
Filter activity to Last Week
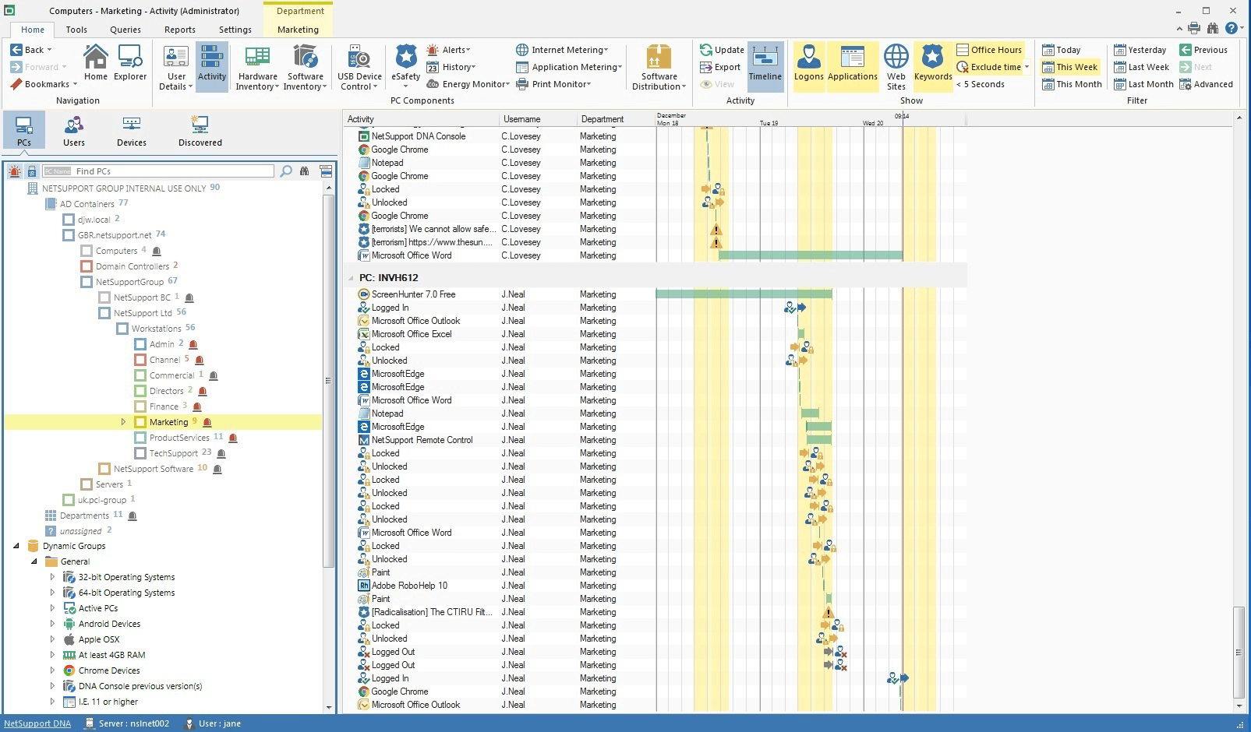1141,67
